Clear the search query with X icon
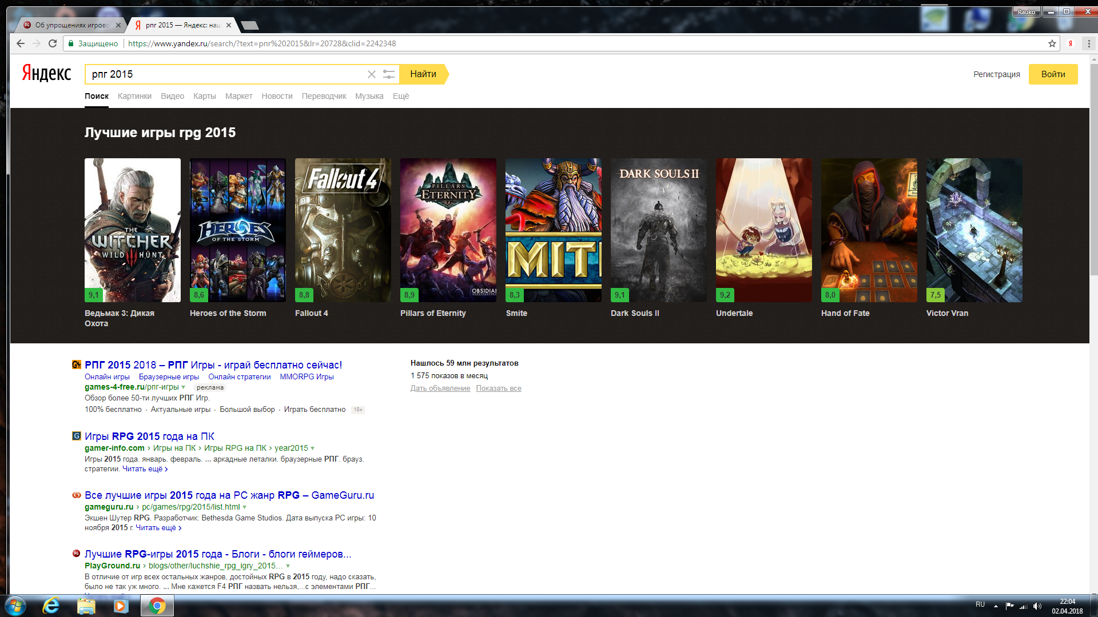 [x=371, y=74]
